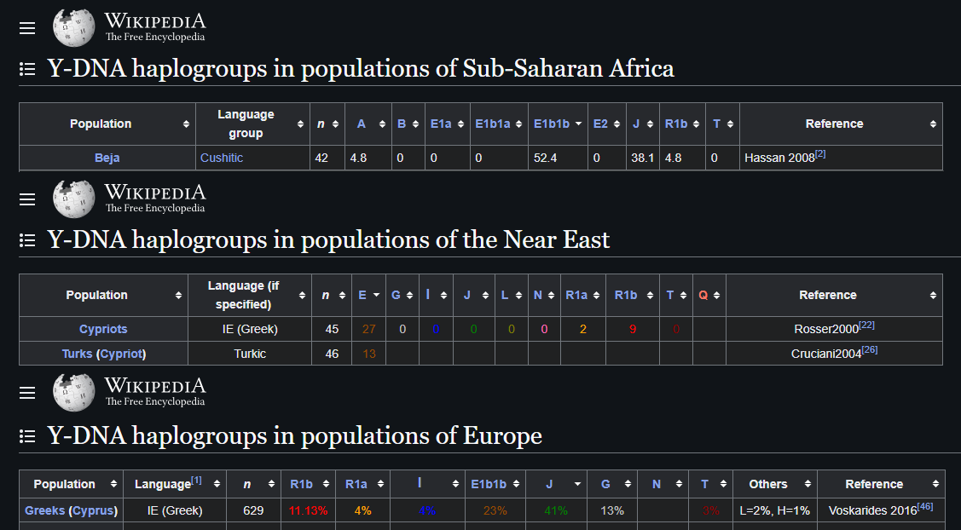Select the 38.1 value in Beja row

pos(642,158)
